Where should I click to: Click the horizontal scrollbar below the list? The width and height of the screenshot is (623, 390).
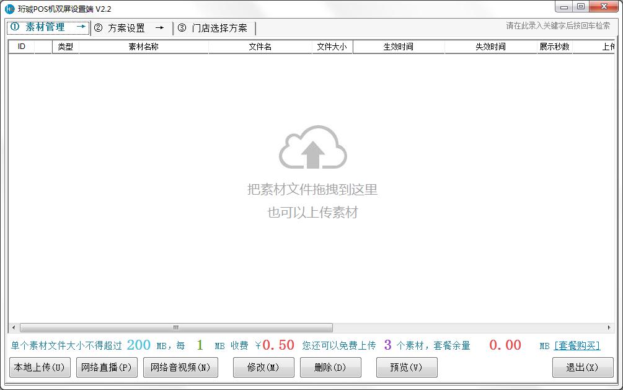coord(175,327)
